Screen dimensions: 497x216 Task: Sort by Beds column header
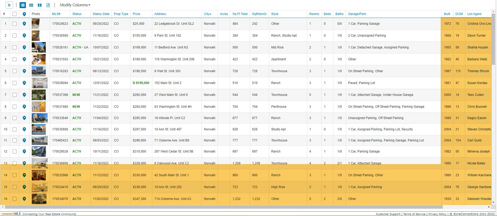pos(327,14)
